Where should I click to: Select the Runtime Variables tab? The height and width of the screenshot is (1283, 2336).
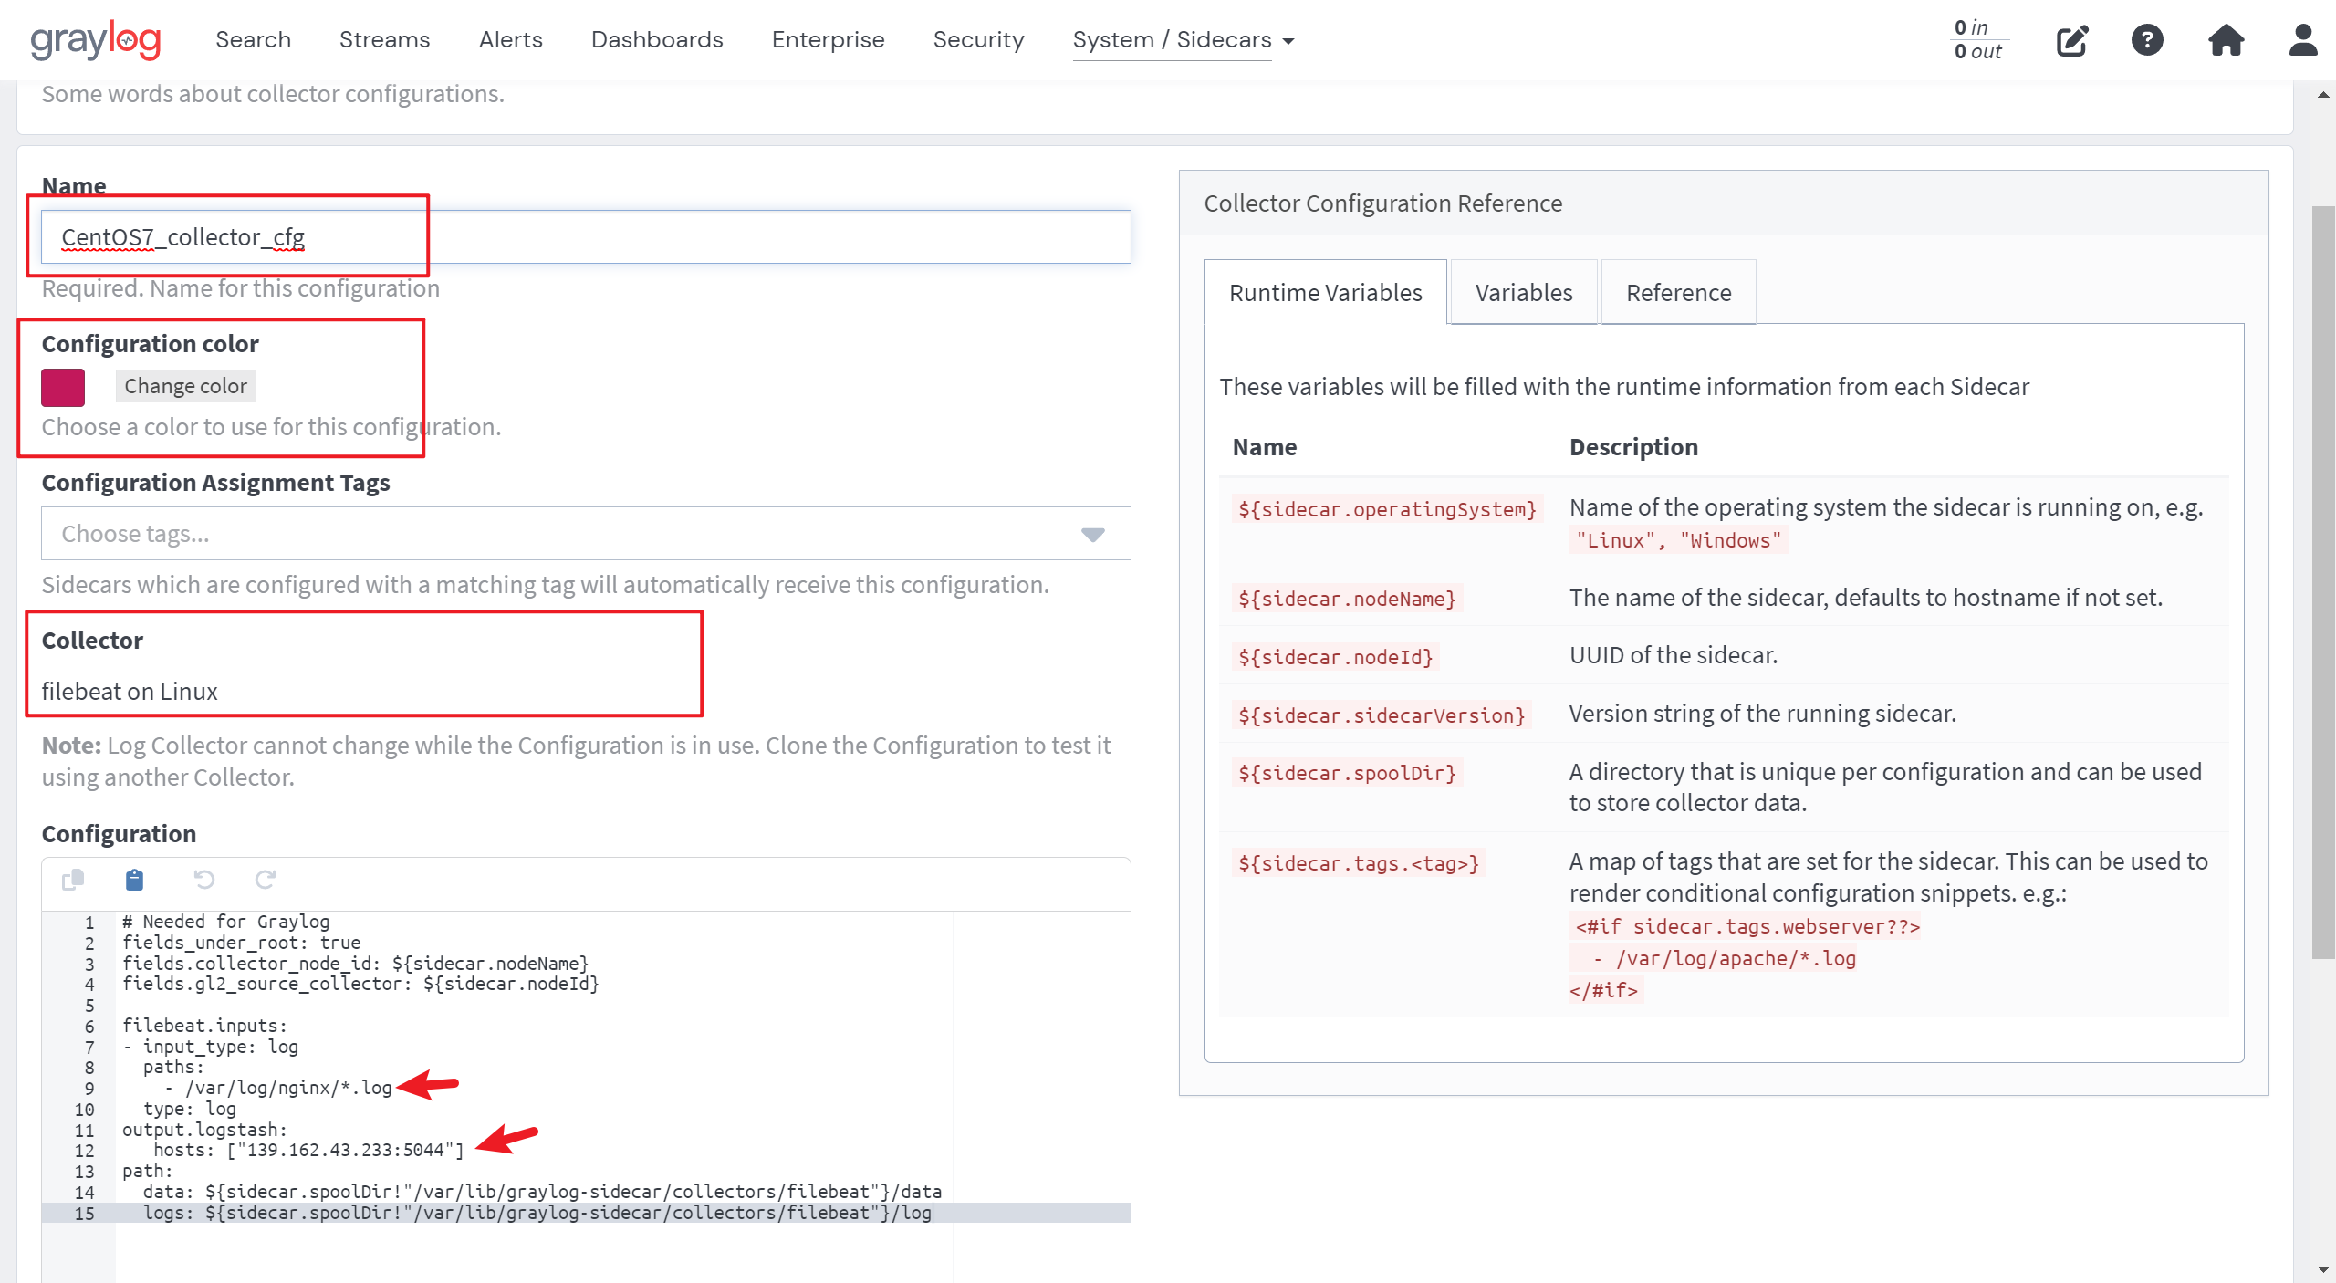[x=1325, y=293]
